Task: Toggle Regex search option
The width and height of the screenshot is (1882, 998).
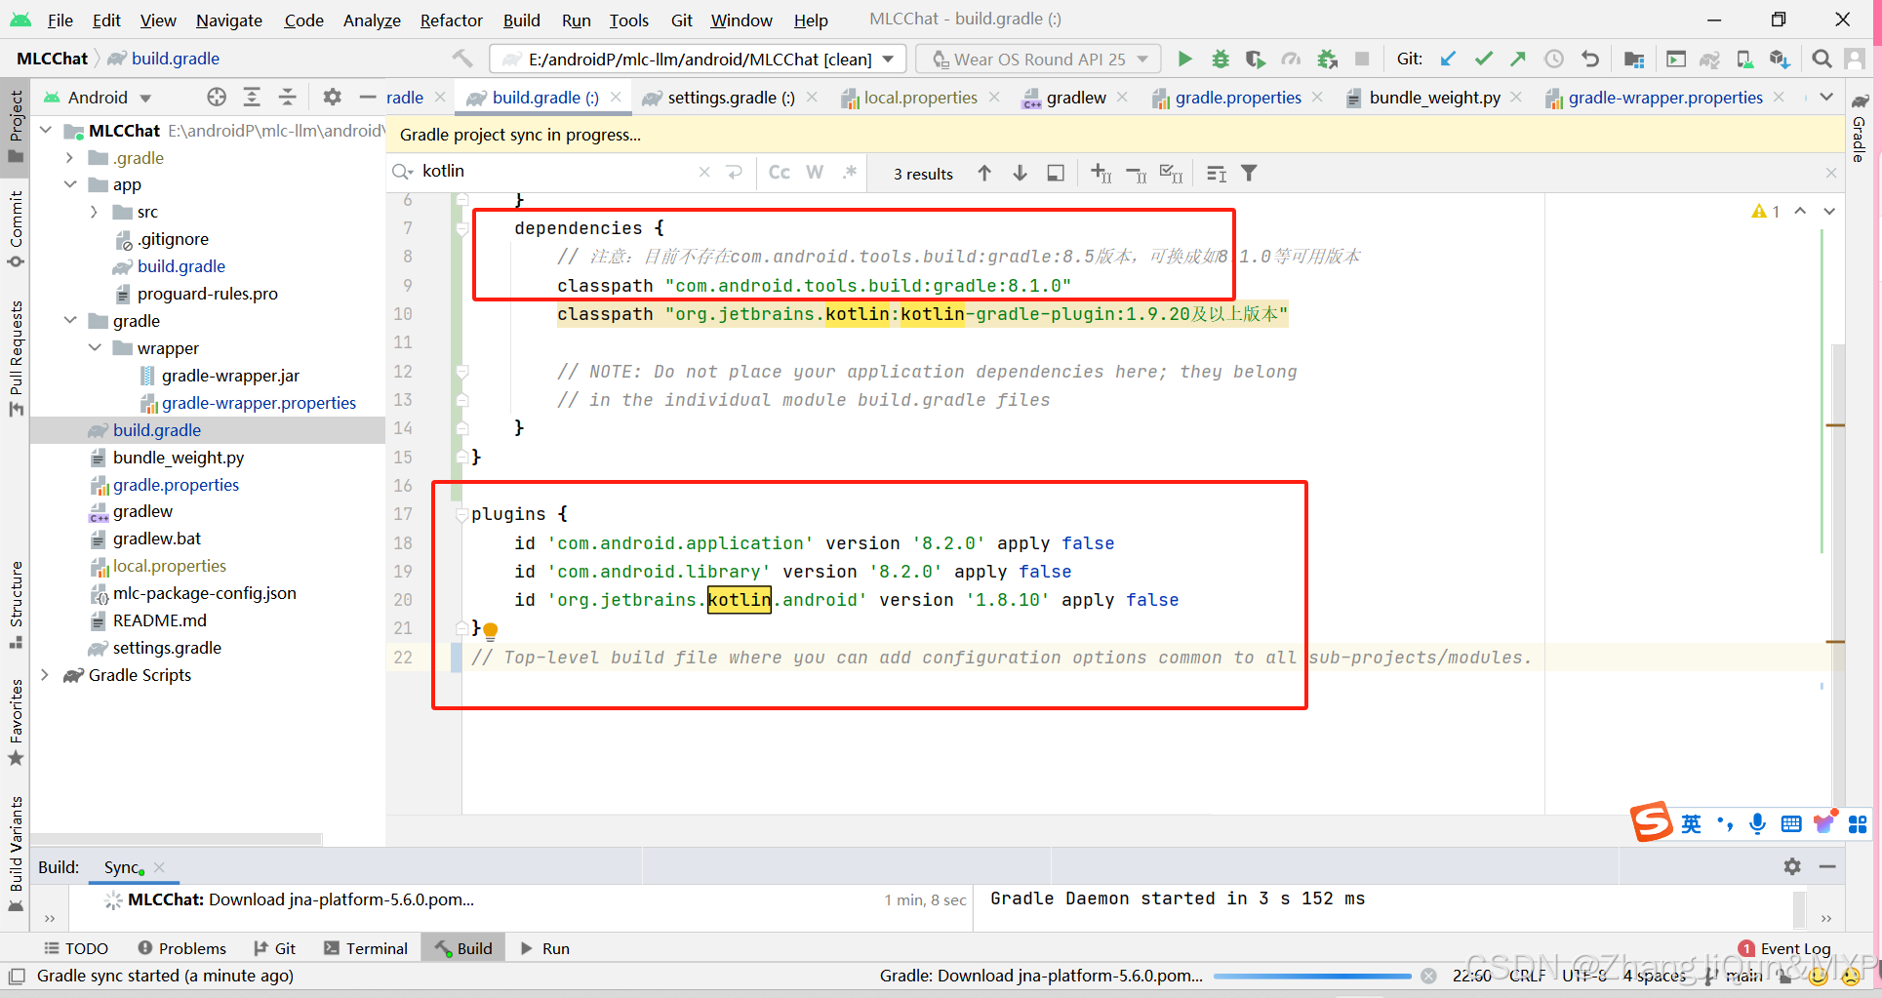Action: click(850, 172)
